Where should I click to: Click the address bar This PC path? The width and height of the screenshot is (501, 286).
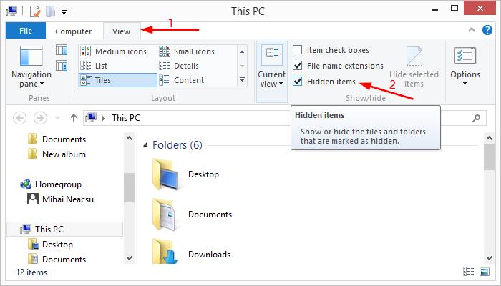point(126,118)
